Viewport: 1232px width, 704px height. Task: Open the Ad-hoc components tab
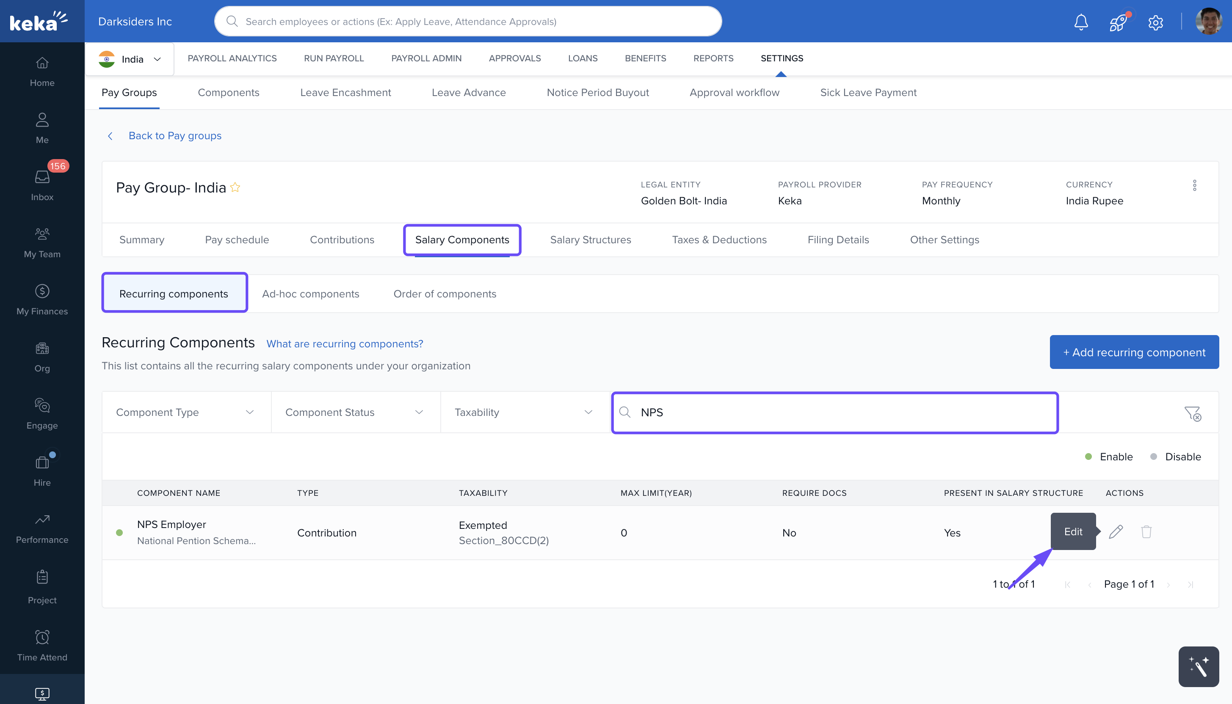click(x=310, y=294)
